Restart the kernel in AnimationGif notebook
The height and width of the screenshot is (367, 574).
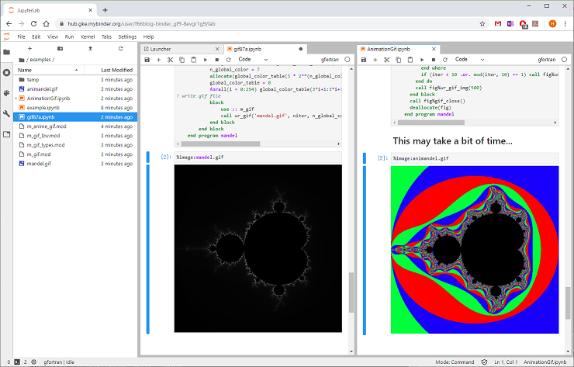pyautogui.click(x=445, y=60)
